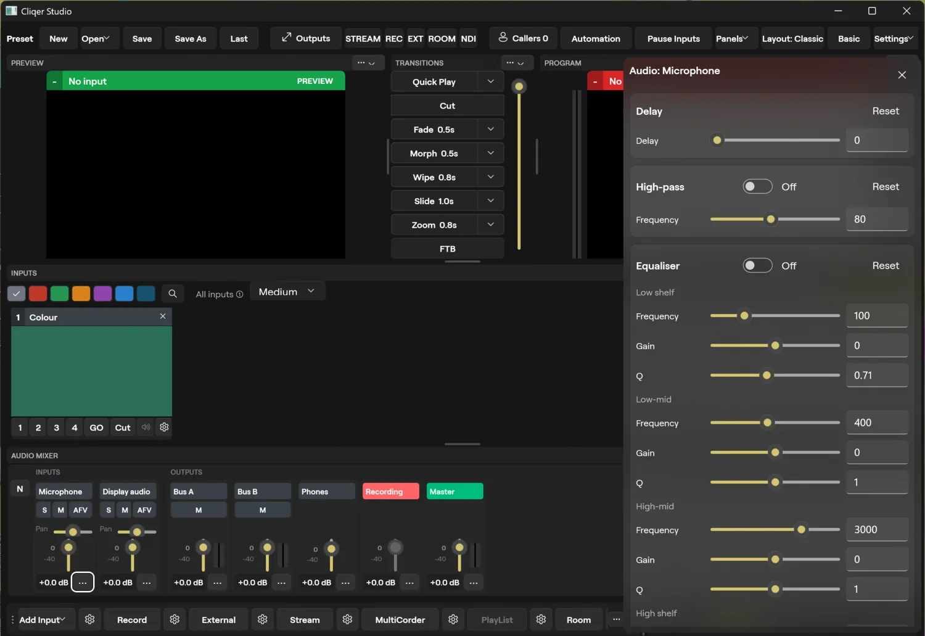
Task: Open Bus B options ellipsis
Action: [x=281, y=582]
